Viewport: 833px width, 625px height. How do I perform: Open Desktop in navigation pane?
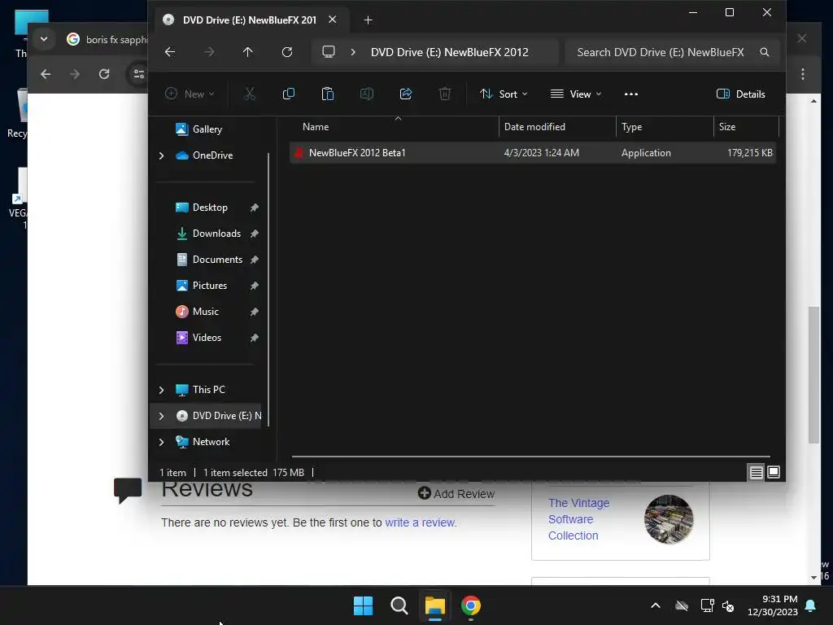(x=210, y=208)
